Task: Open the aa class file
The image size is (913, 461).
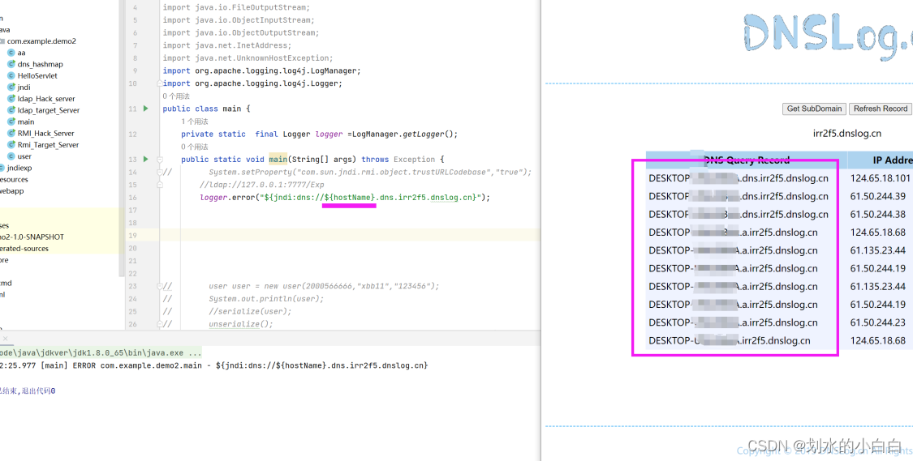Action: point(22,53)
